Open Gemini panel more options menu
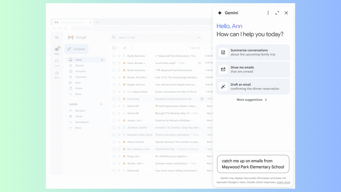 [268, 13]
